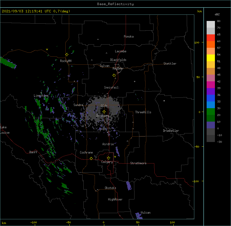Select the orange 57-60 dBZ legend swatch

pos(211,44)
